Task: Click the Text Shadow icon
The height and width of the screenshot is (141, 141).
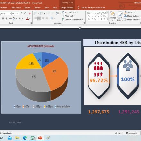Action: tap(7, 18)
